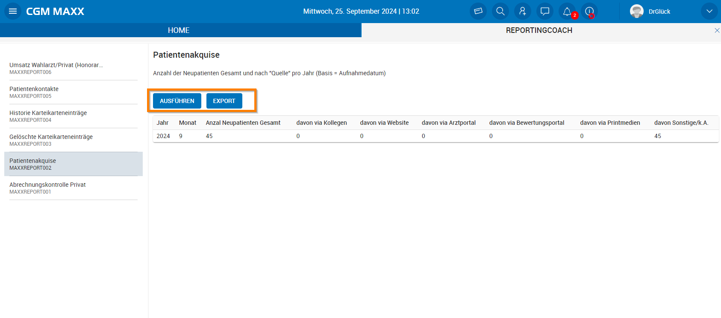
Task: Click the add patient icon
Action: click(523, 11)
